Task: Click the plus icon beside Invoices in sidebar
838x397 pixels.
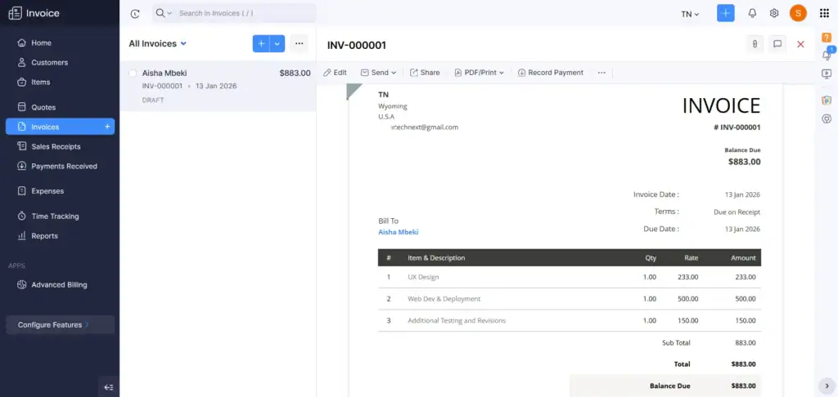Action: [x=107, y=127]
